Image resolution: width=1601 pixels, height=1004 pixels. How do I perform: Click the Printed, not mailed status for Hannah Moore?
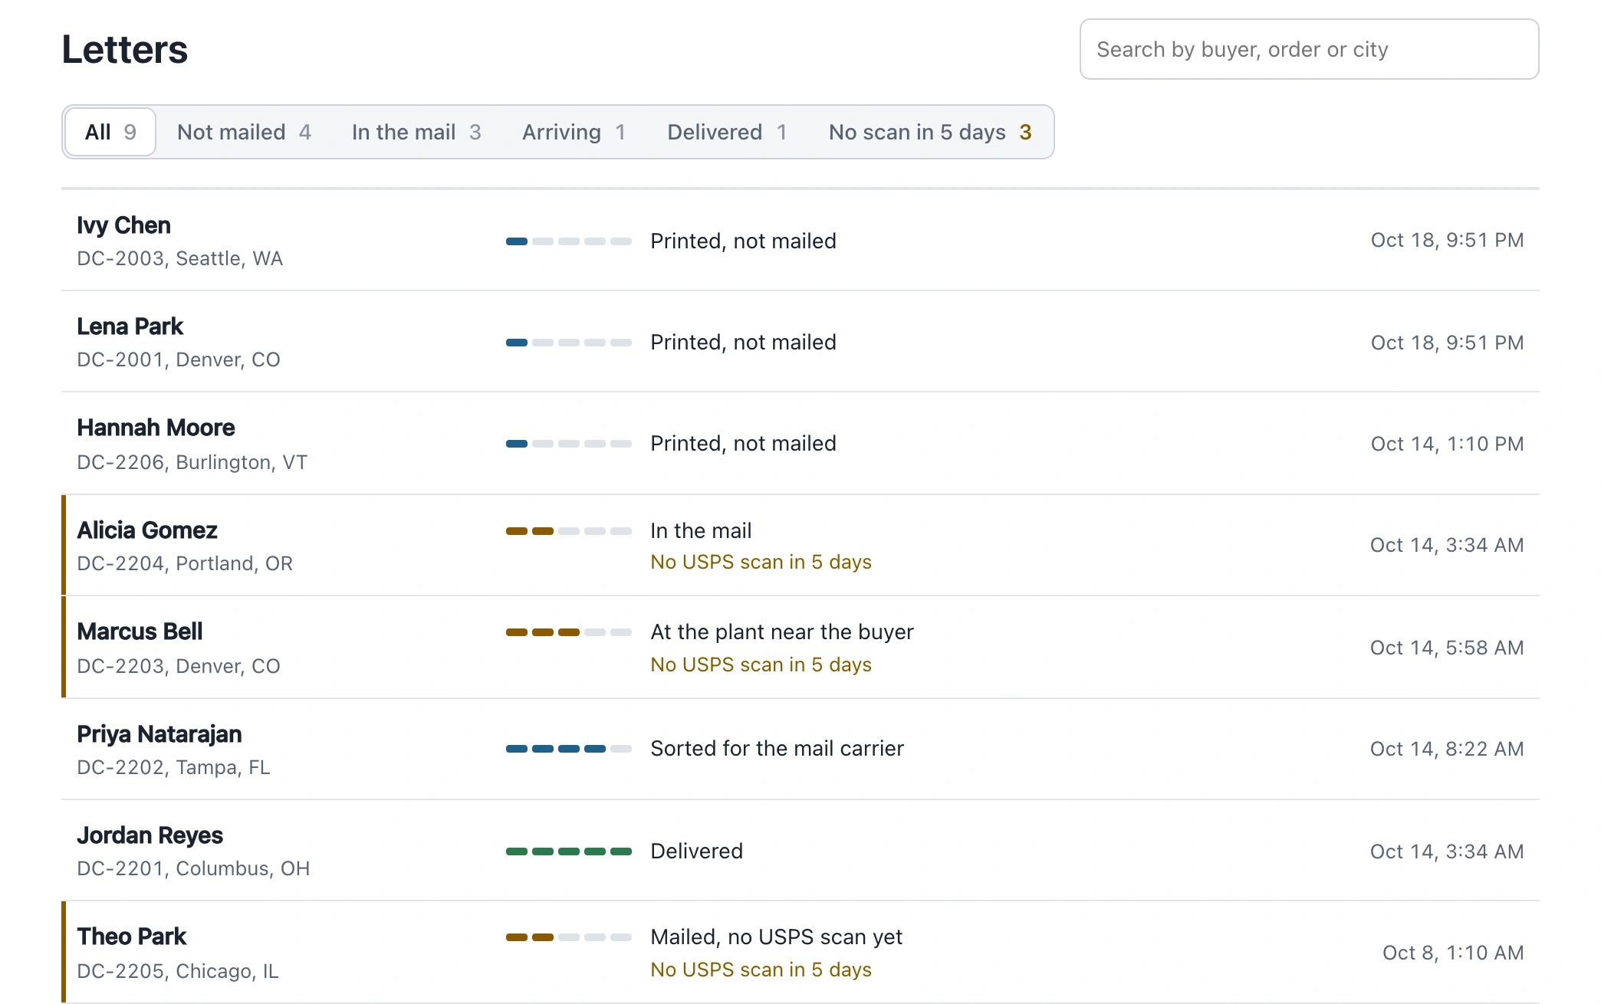tap(743, 443)
